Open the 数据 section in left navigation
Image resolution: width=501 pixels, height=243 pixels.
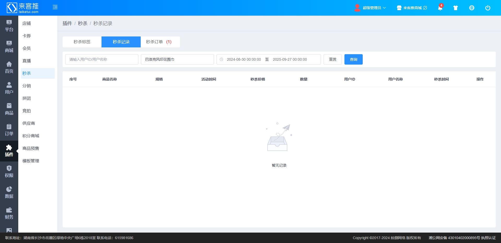(x=9, y=192)
